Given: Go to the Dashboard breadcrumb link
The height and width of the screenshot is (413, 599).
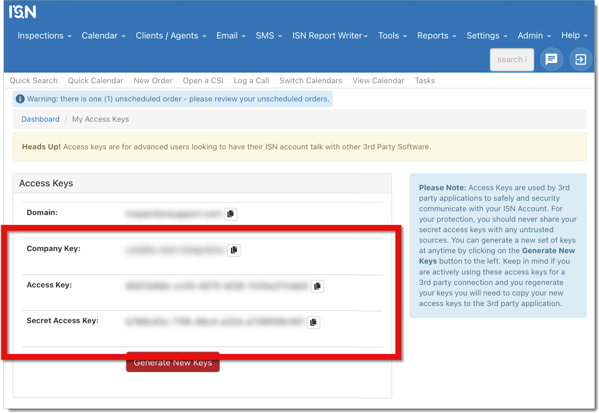Looking at the screenshot, I should pos(40,119).
